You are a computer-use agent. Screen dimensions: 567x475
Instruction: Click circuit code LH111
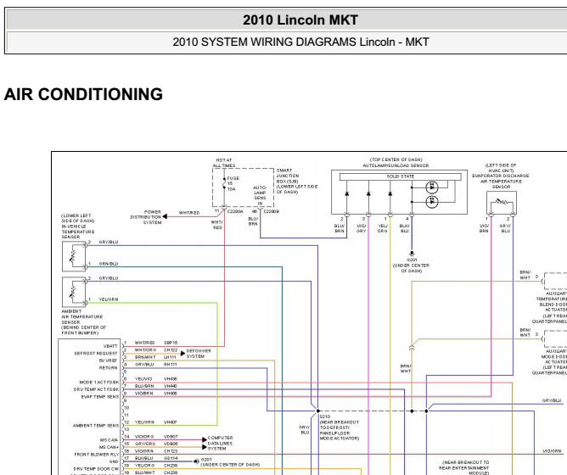point(170,357)
